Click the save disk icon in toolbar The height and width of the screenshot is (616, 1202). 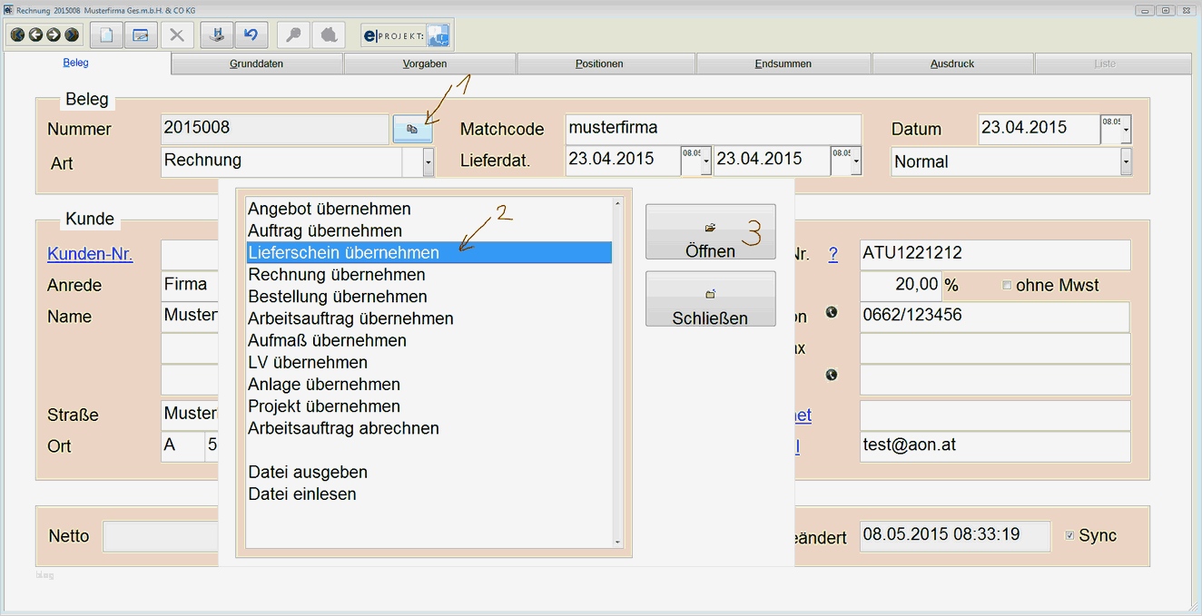[216, 35]
